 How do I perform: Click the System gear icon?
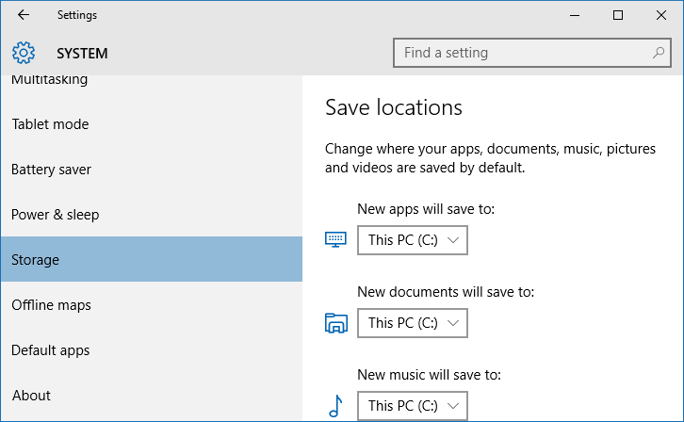(24, 53)
